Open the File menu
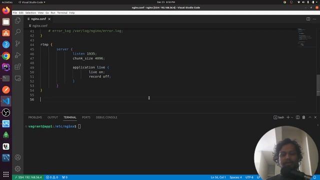Image resolution: width=320 pixels, height=180 pixels. click(15, 12)
